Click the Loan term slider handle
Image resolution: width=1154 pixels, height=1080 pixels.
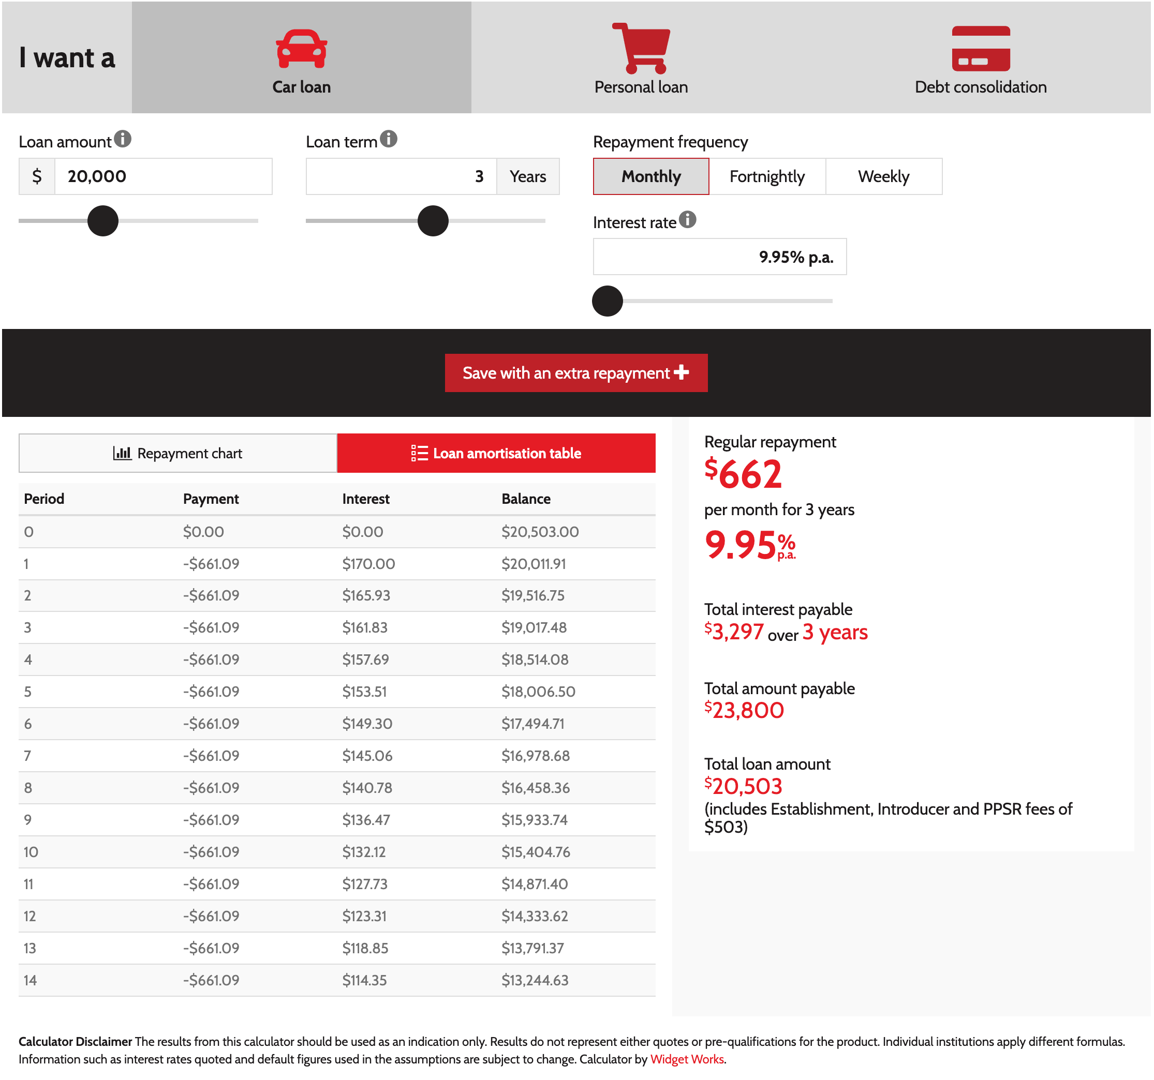click(x=433, y=220)
